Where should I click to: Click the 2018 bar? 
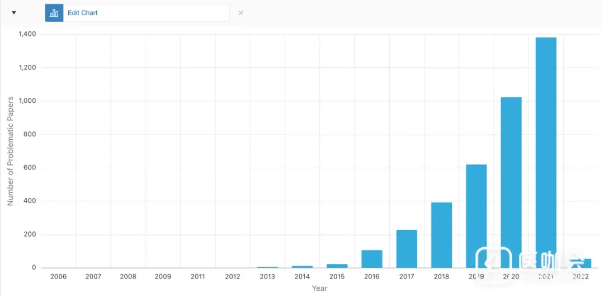(x=441, y=235)
